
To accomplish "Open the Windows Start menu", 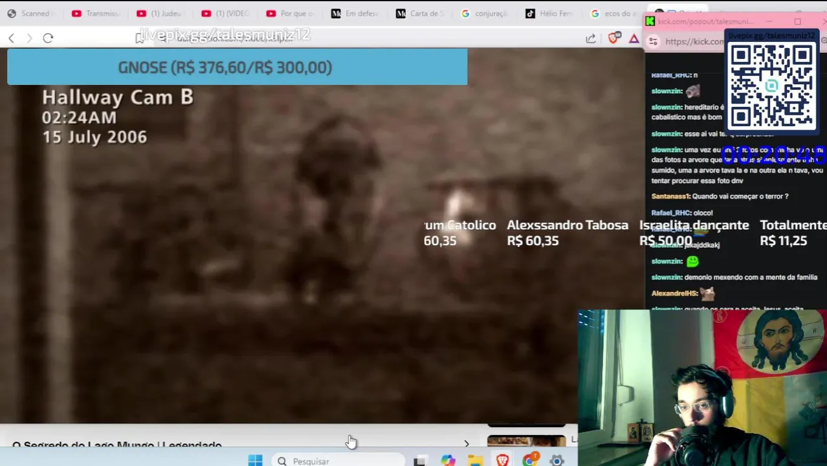I will pos(255,460).
